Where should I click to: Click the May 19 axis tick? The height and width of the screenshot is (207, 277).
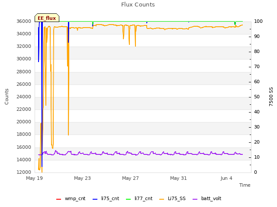(x=34, y=178)
